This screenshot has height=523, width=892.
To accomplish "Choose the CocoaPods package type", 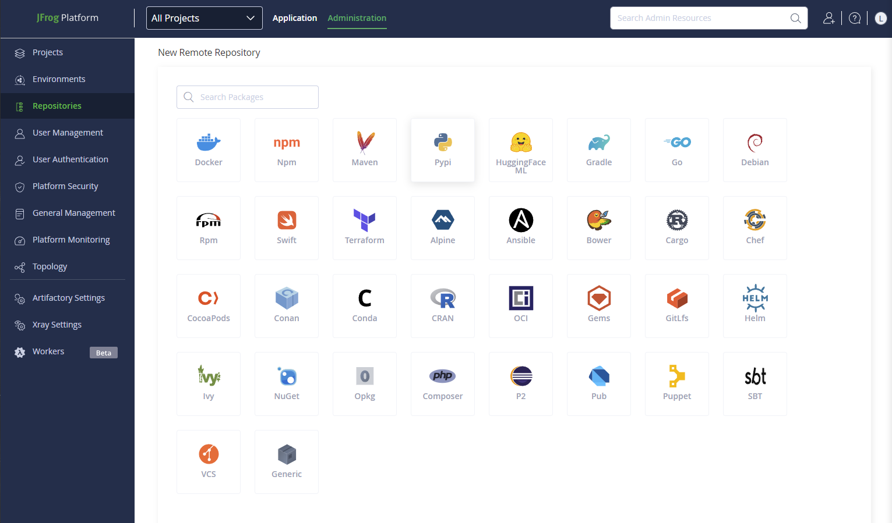I will (209, 306).
